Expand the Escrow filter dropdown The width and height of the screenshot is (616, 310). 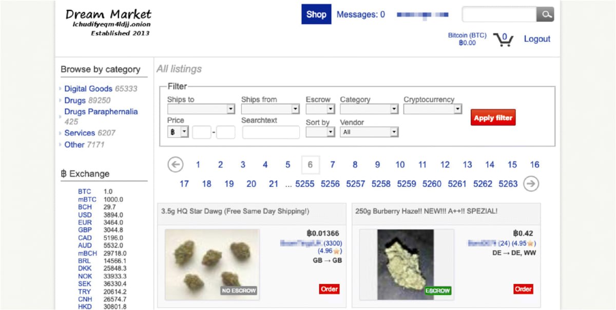tap(320, 109)
